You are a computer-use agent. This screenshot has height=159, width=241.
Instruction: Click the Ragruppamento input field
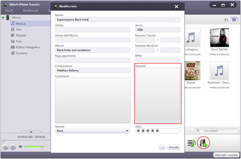93,60
